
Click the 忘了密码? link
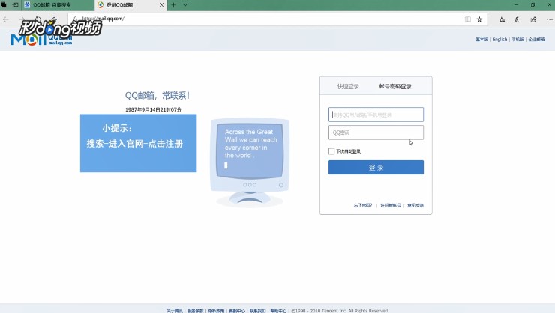point(363,205)
